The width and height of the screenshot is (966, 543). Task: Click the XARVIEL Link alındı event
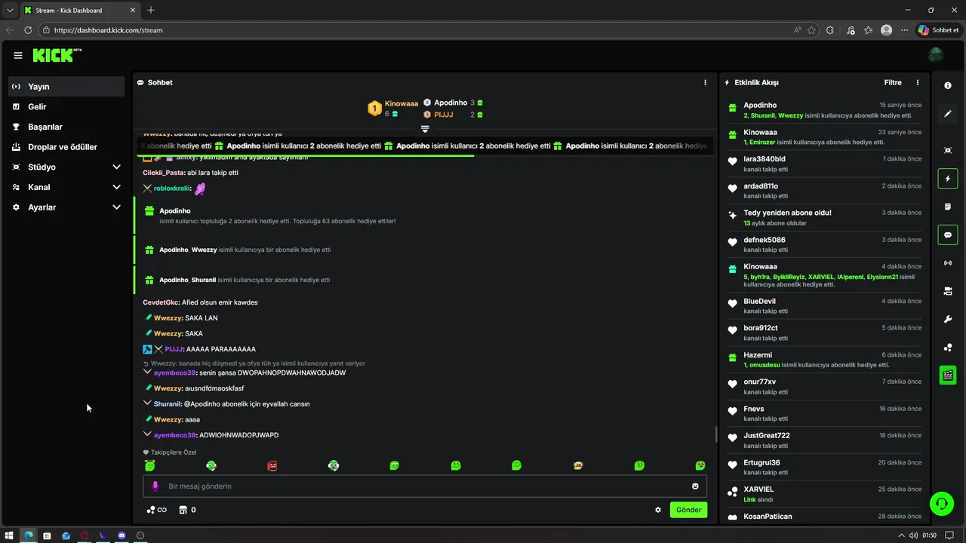[x=824, y=494]
